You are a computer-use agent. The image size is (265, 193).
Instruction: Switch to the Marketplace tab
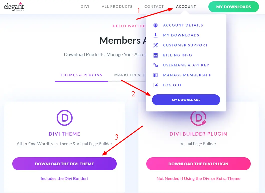130,75
